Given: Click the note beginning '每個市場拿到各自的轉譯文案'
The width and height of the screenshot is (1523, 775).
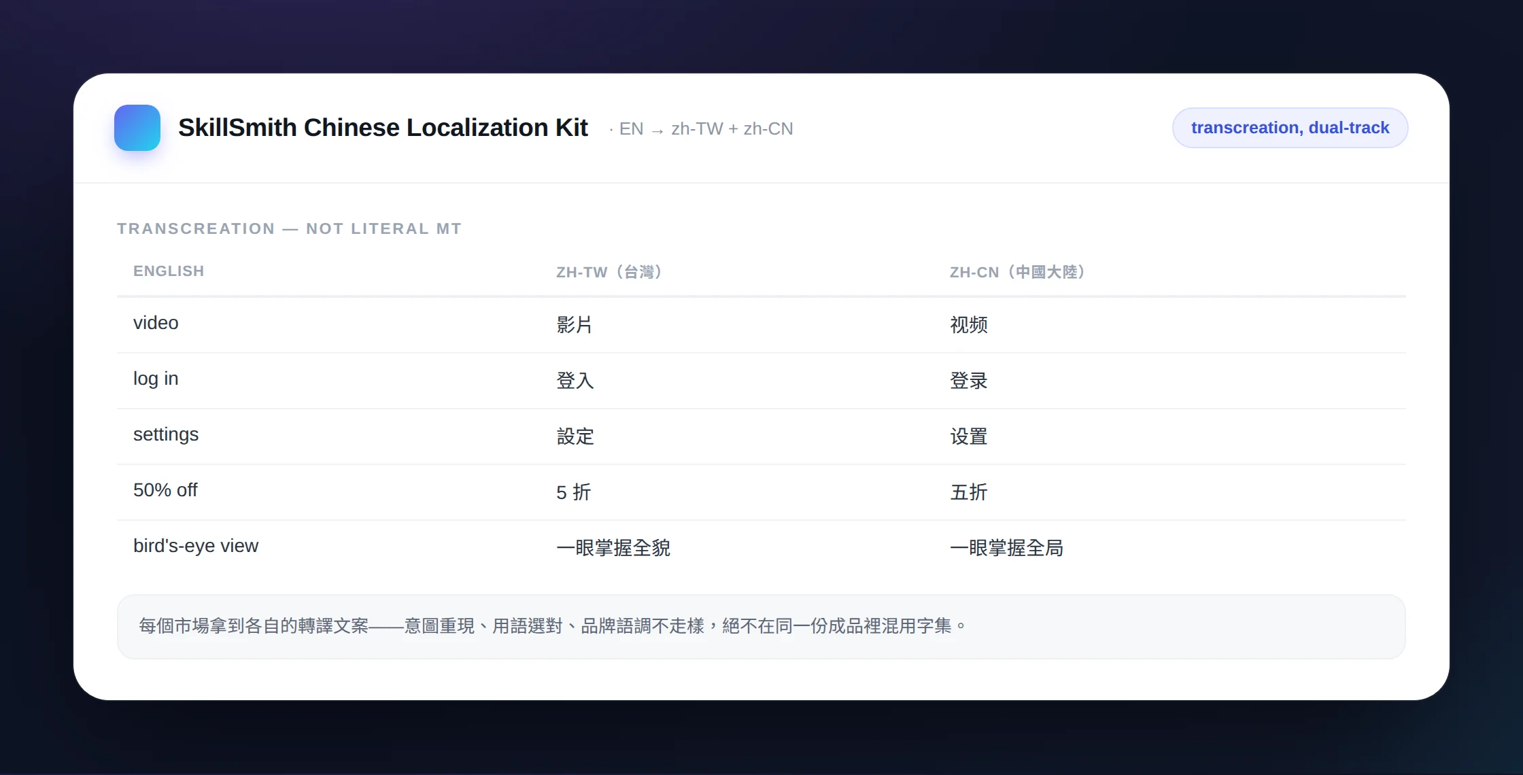Looking at the screenshot, I should point(761,626).
